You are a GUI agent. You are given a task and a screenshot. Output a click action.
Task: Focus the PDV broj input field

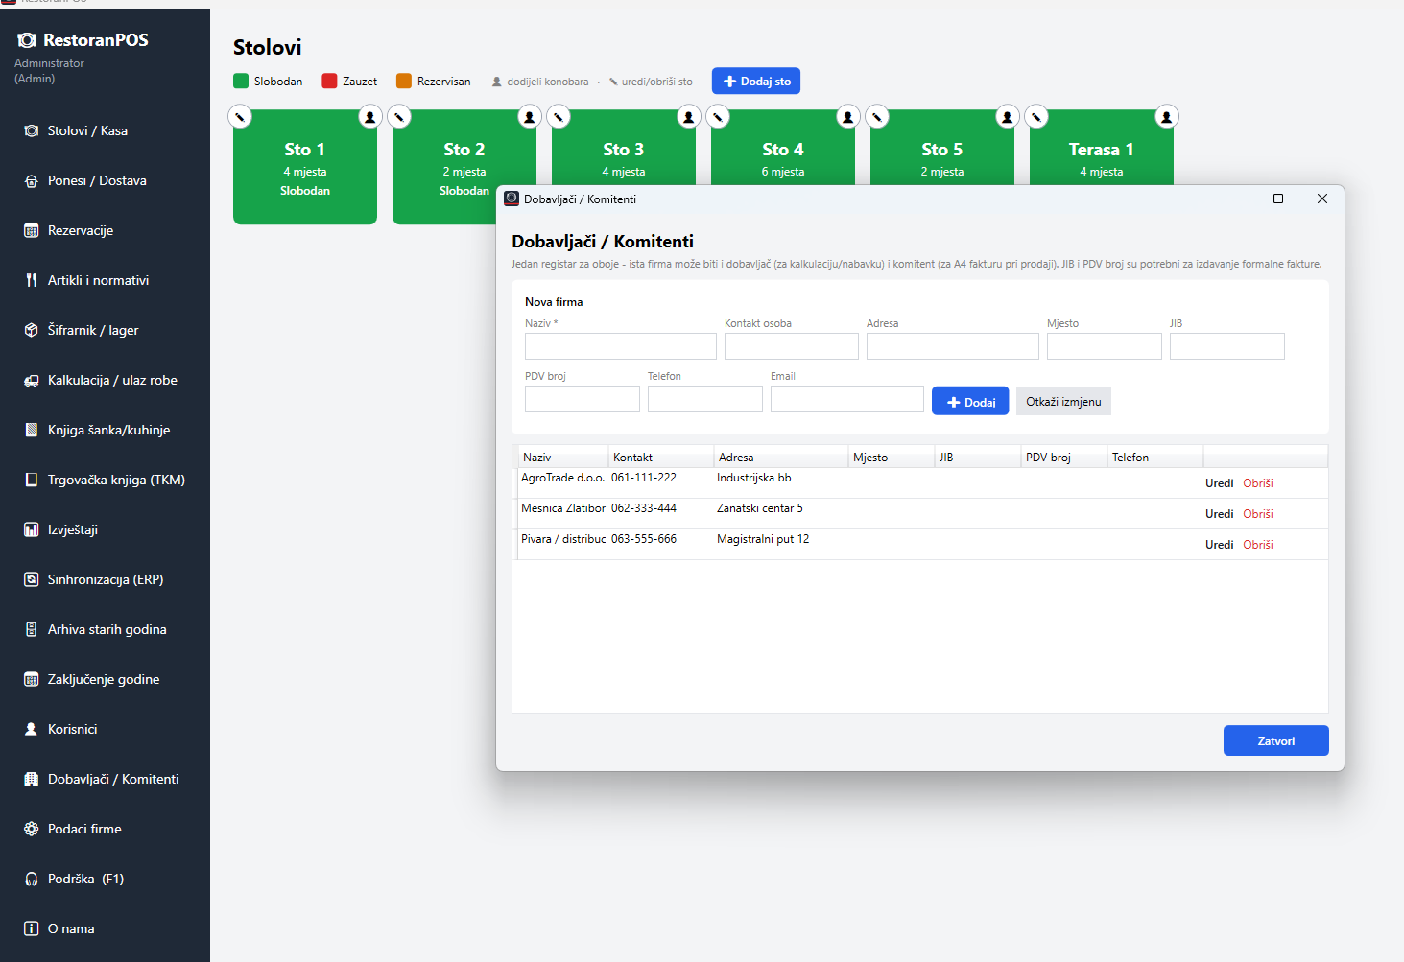click(x=583, y=399)
